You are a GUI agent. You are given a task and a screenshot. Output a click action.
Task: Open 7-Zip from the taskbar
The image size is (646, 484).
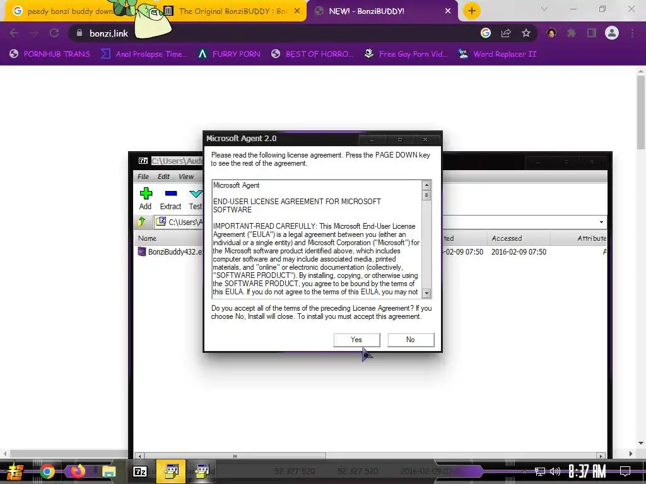[x=140, y=471]
